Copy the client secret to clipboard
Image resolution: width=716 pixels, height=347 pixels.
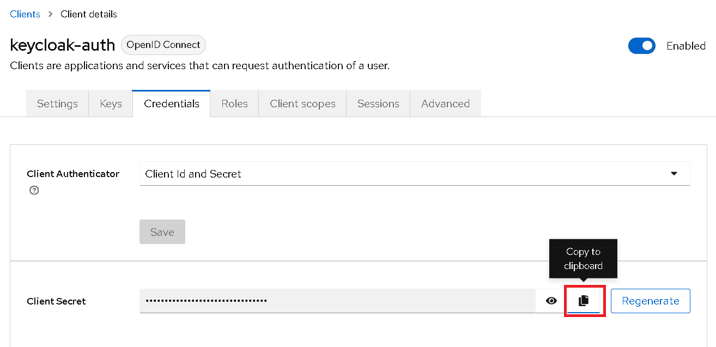point(584,301)
